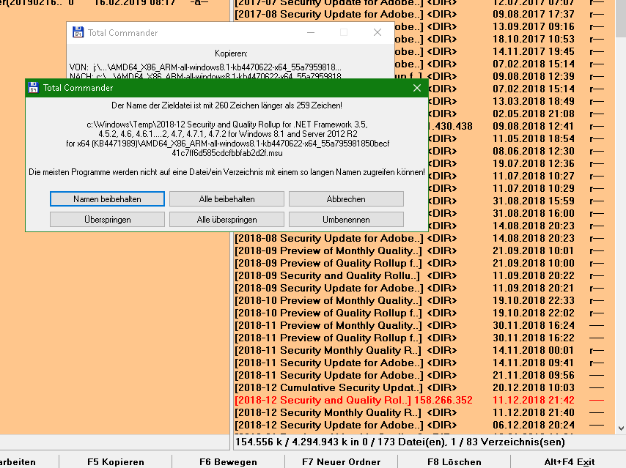The width and height of the screenshot is (626, 468).
Task: Quit via the Alt+F4 Exit button
Action: [x=570, y=461]
